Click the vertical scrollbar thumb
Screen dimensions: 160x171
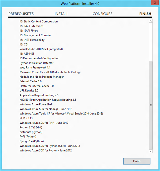click(151, 105)
